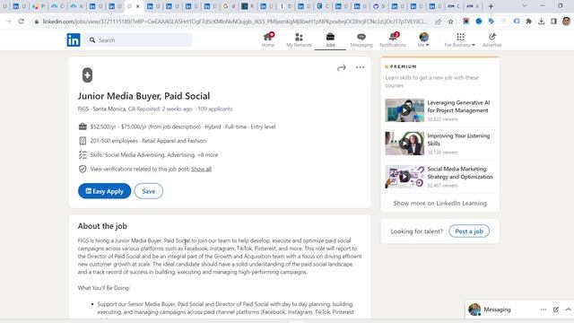Go forward with browser arrow
Screen dimensions: 574x323
(8, 22)
